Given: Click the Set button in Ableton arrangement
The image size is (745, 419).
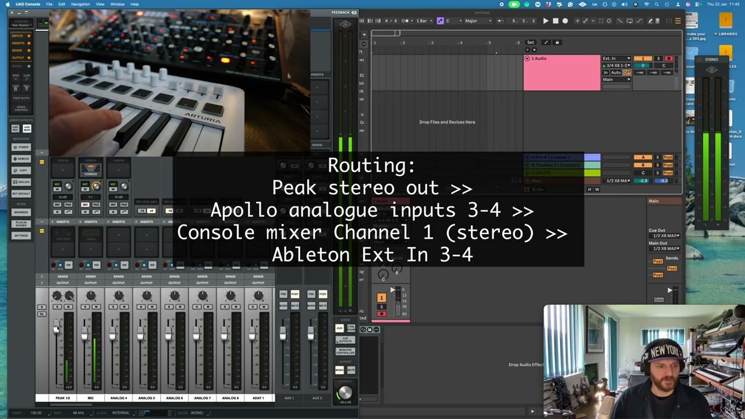Looking at the screenshot, I should (x=530, y=42).
